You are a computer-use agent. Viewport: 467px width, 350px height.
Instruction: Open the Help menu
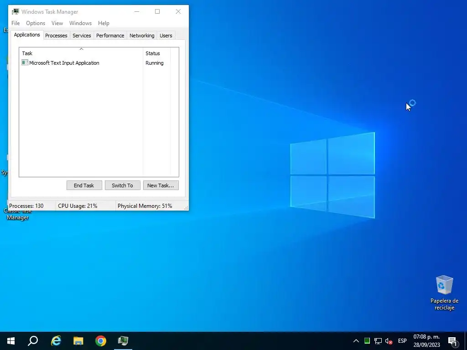pyautogui.click(x=104, y=23)
